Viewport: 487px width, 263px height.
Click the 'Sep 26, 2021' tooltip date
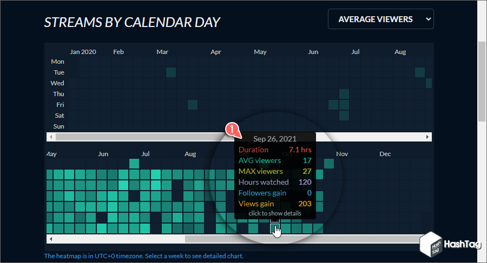(x=275, y=139)
